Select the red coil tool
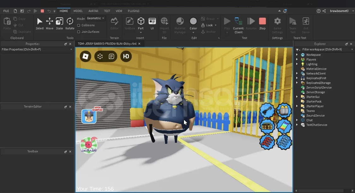This screenshot has width=355, height=193. 267,142
